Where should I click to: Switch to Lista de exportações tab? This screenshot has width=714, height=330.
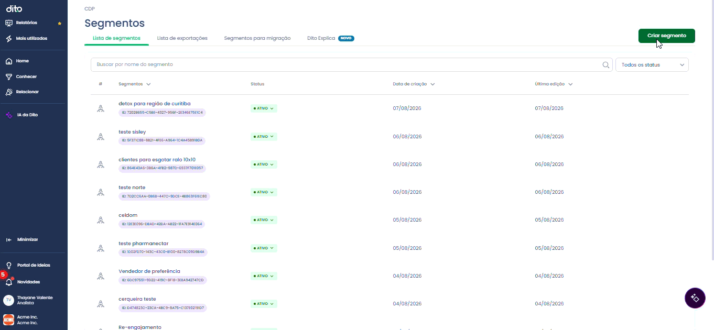click(182, 38)
